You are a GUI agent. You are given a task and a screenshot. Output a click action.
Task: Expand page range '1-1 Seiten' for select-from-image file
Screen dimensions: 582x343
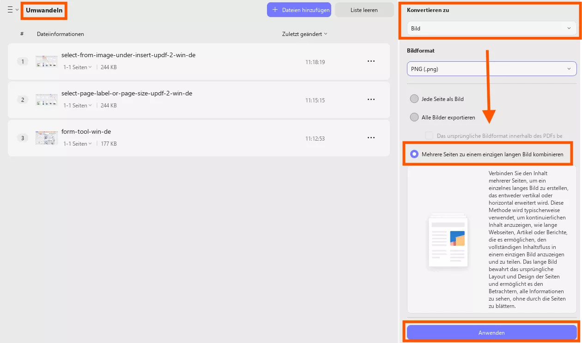coord(77,67)
